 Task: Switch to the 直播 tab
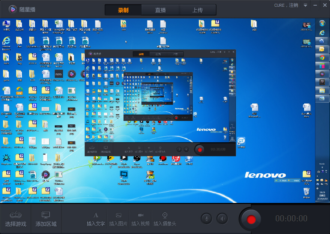click(160, 10)
